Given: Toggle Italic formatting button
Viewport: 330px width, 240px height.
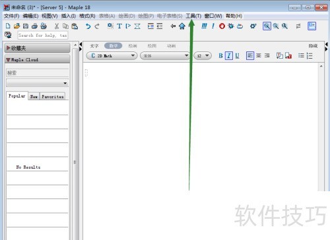Looking at the screenshot, I should (x=229, y=55).
